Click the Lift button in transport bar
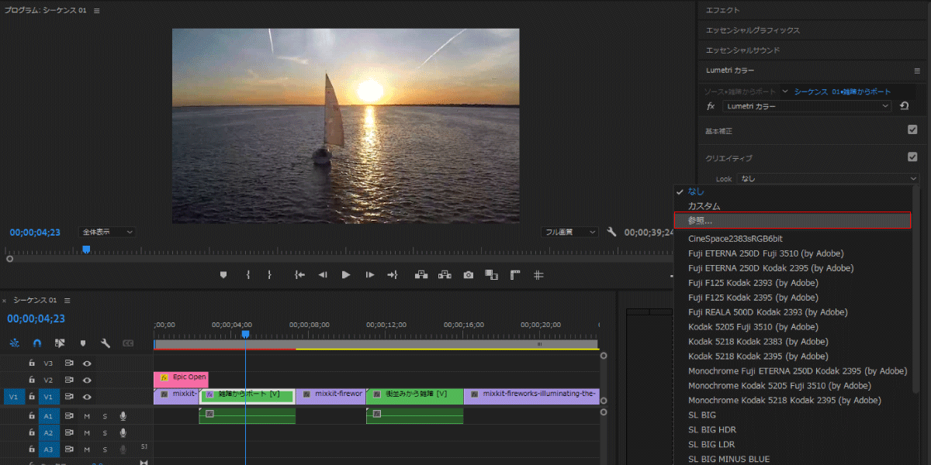The image size is (931, 465). point(421,274)
